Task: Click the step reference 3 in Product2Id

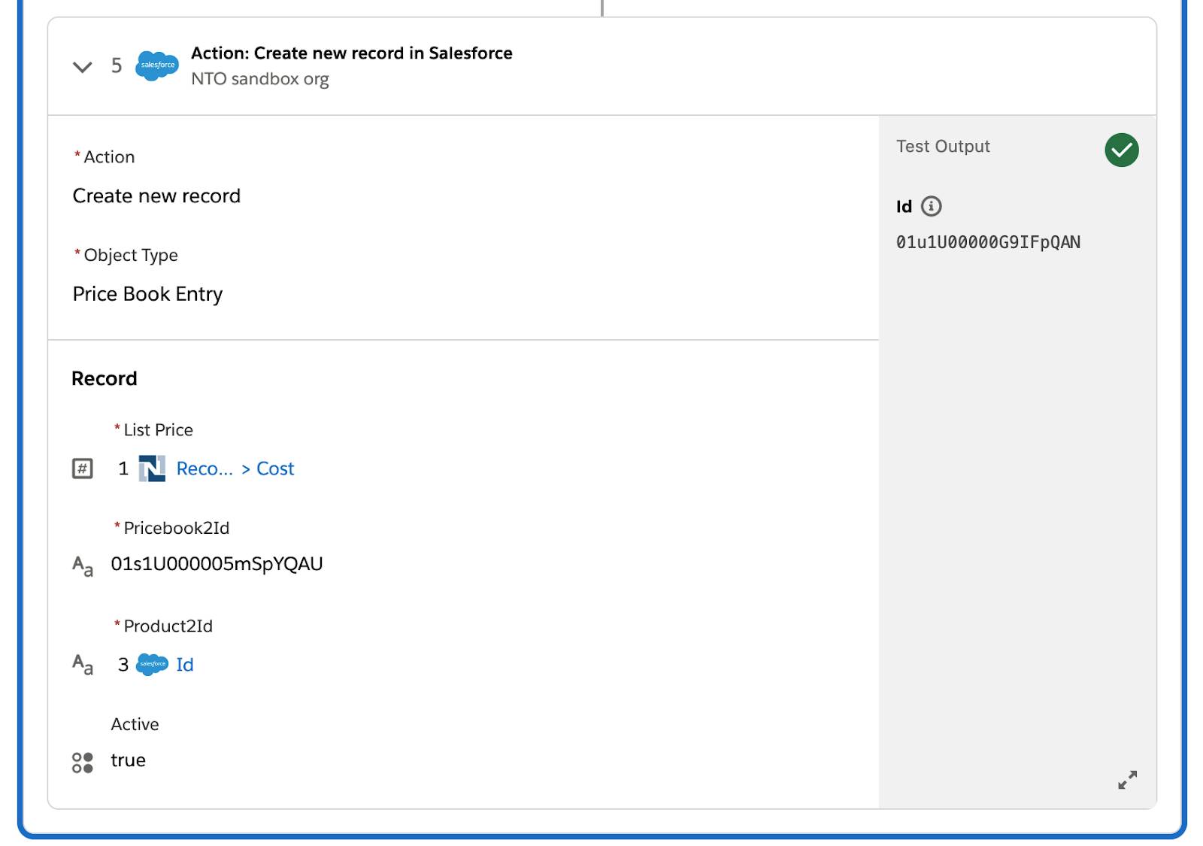Action: pos(123,665)
